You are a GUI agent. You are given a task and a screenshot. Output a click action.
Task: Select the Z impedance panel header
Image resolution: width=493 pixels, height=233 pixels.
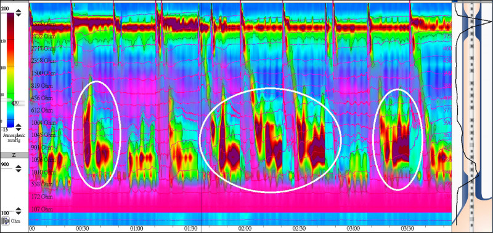tap(14, 155)
